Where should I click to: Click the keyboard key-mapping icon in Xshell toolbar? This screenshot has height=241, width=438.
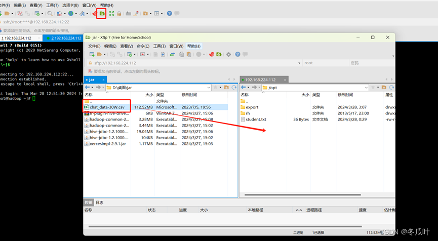[x=128, y=13]
